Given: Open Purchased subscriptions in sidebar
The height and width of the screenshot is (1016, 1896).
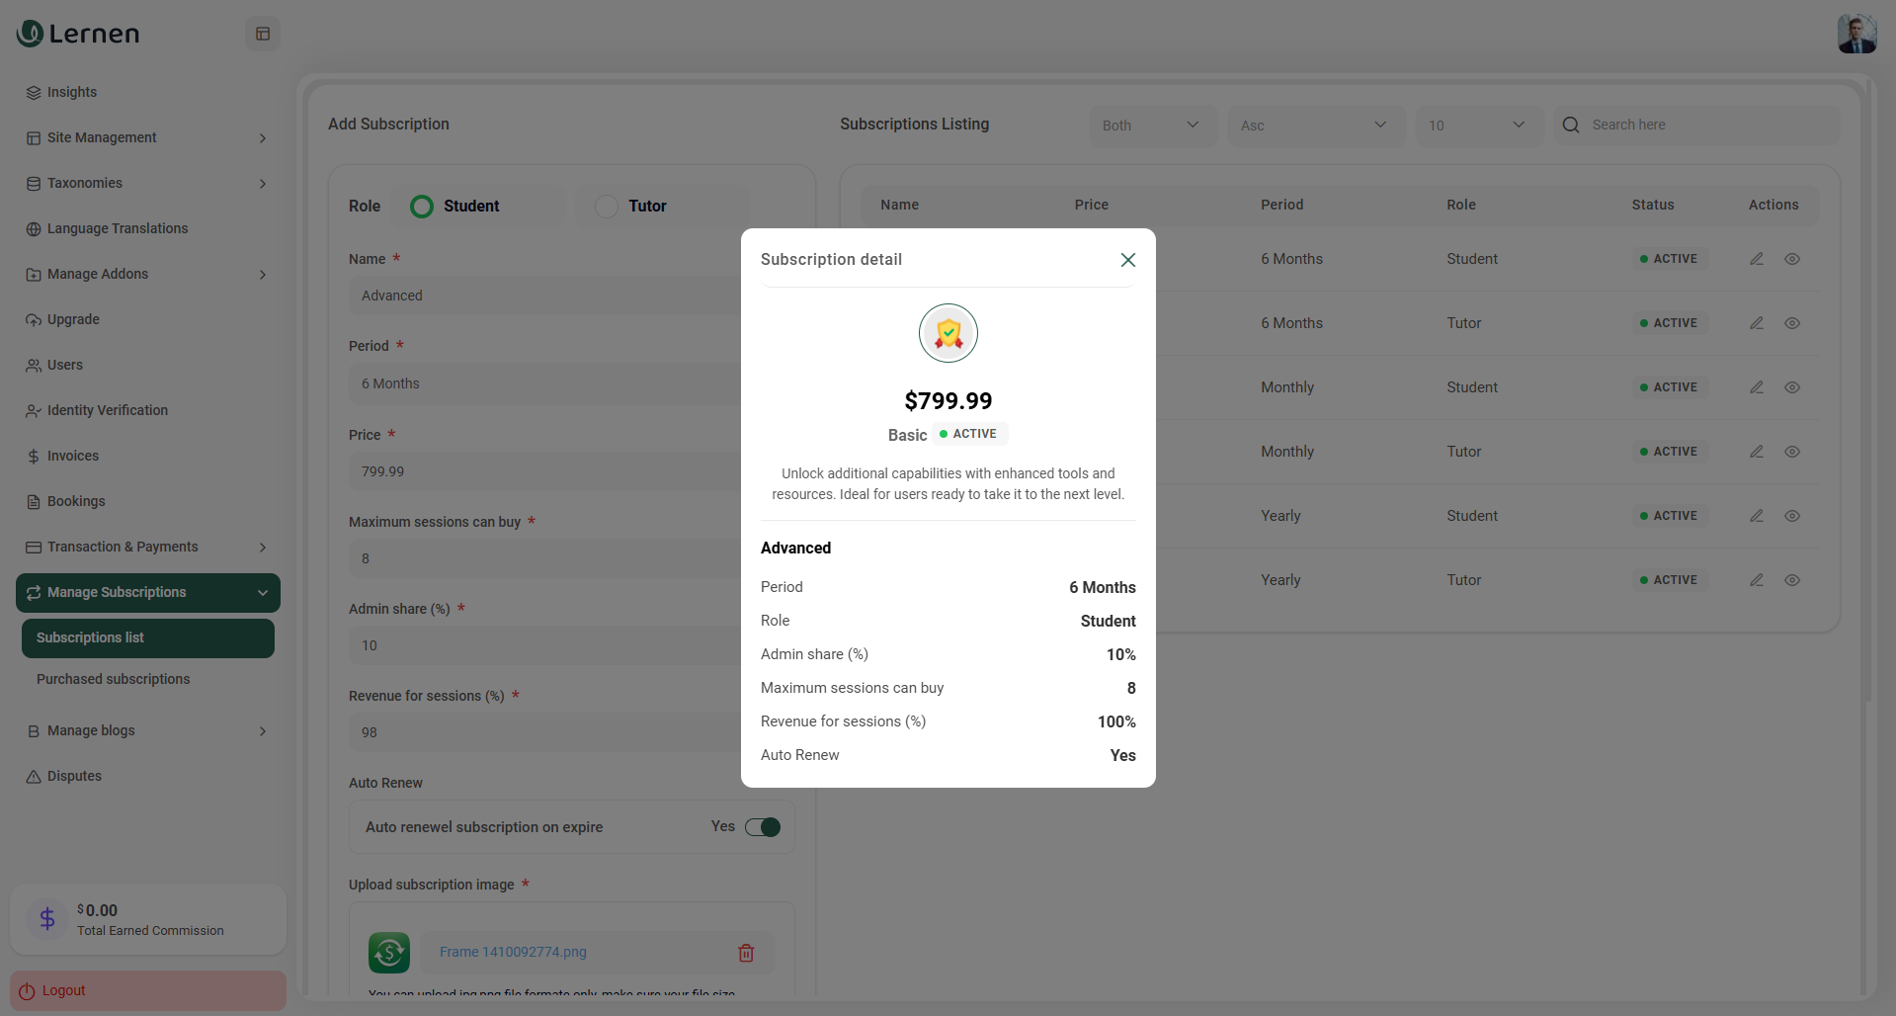Looking at the screenshot, I should pyautogui.click(x=114, y=680).
